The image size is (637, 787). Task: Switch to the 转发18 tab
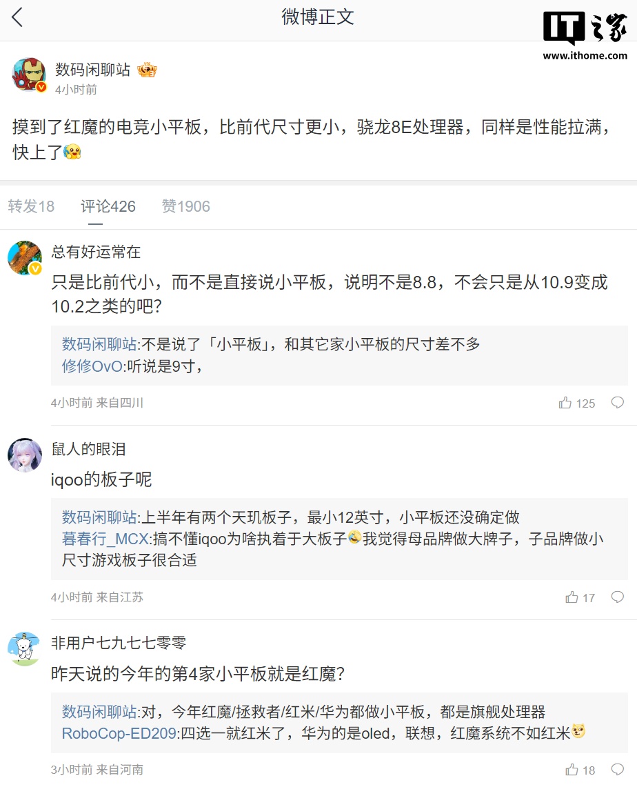pos(31,206)
